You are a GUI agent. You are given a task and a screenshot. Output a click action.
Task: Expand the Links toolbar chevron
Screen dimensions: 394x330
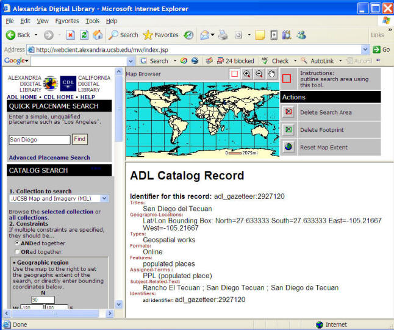(x=390, y=30)
